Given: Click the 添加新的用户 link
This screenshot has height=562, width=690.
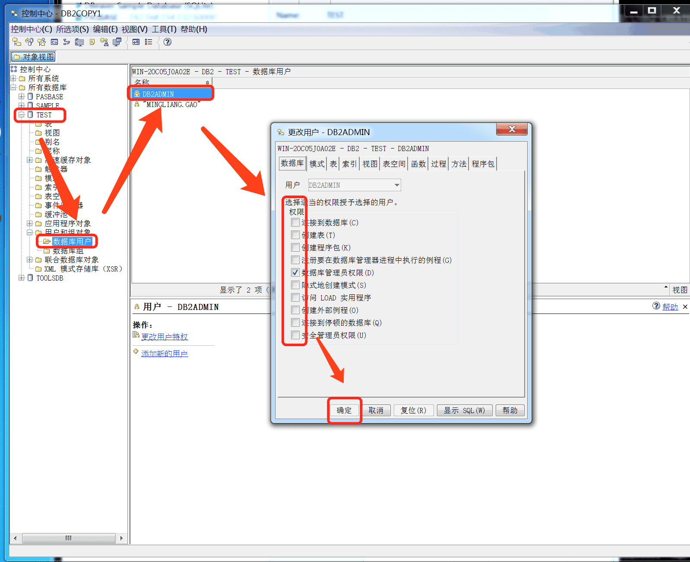Looking at the screenshot, I should coord(164,354).
